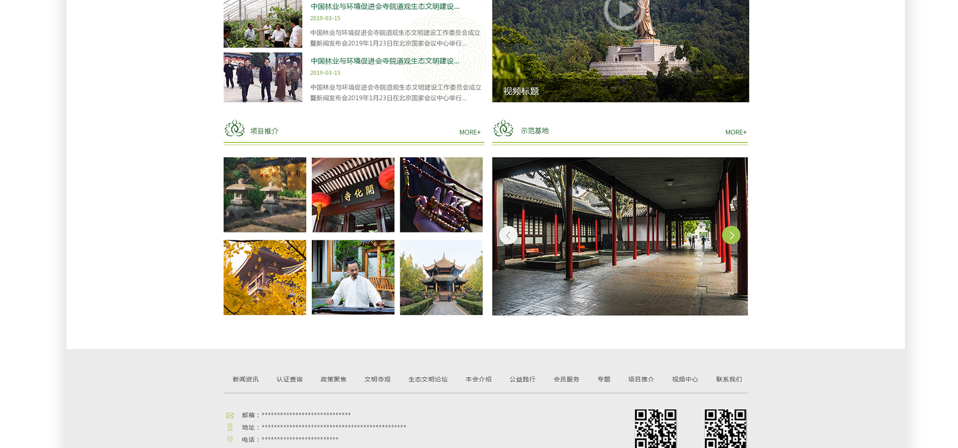Screen dimensions: 958x448
Task: Show previous slide with left arrow
Action: tap(508, 235)
